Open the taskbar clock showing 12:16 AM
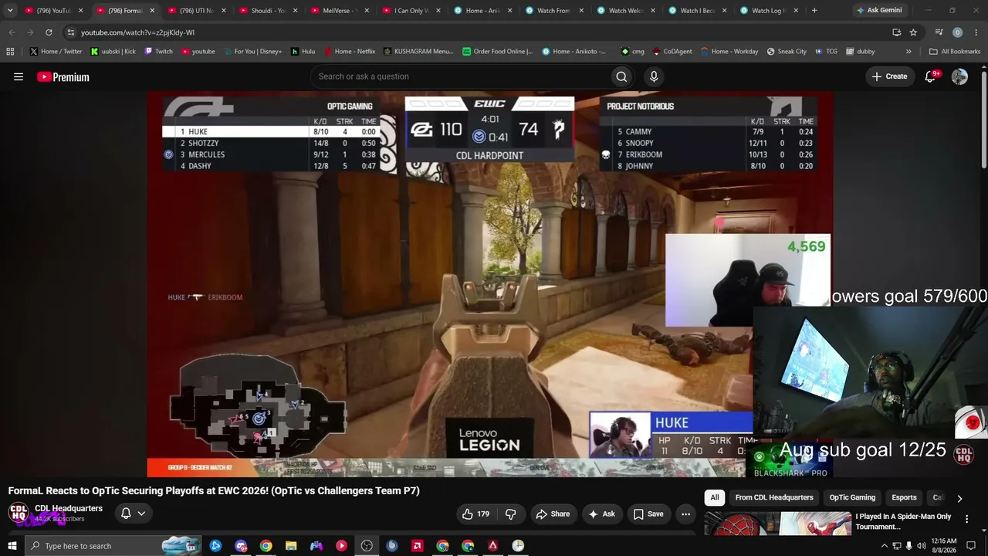The width and height of the screenshot is (988, 556). coord(944,546)
